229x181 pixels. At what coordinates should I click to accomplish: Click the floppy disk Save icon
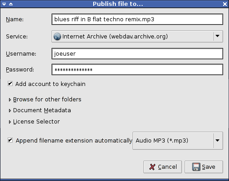point(196,167)
